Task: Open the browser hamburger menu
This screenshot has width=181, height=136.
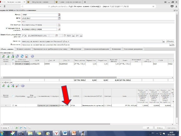Action: (x=165, y=2)
